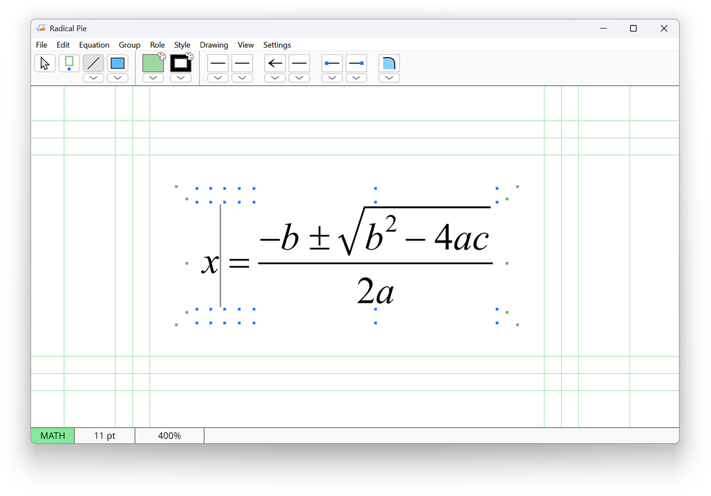Image resolution: width=711 pixels, height=496 pixels.
Task: Pick the plain line style icon
Action: coord(217,63)
